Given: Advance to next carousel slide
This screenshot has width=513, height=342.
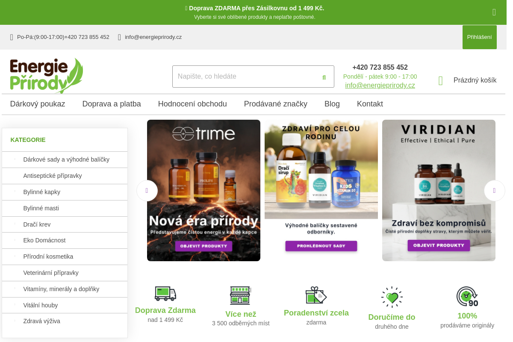Looking at the screenshot, I should [x=494, y=191].
